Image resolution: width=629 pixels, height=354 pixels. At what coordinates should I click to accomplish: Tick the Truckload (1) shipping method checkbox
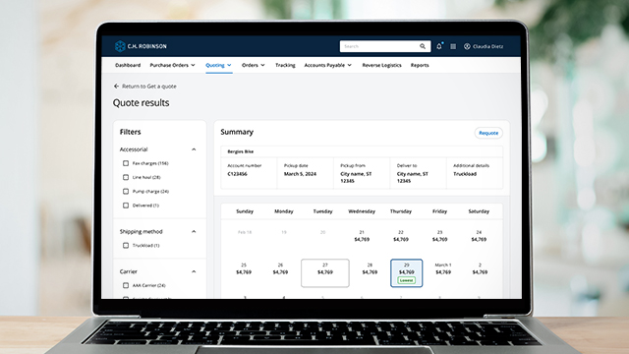coord(126,245)
